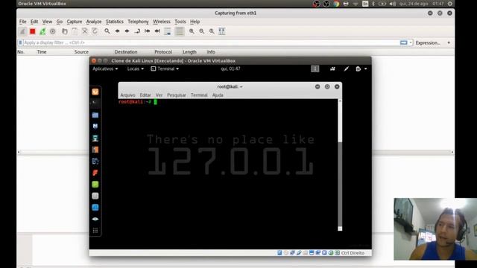The image size is (477, 268).
Task: Open terminal Arquivo menu
Action: pos(127,95)
